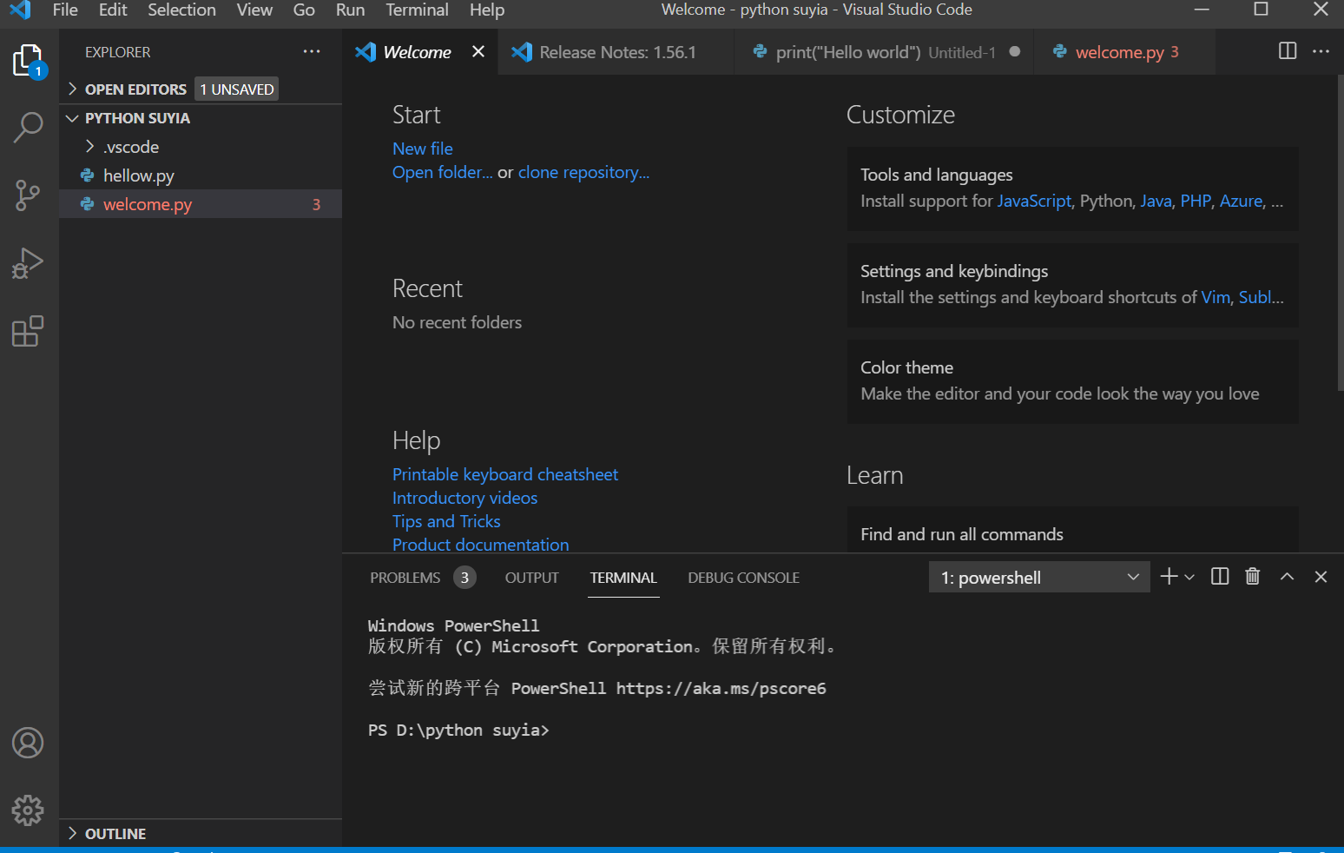The height and width of the screenshot is (853, 1344).
Task: Open Find and run all commands card
Action: (1072, 530)
